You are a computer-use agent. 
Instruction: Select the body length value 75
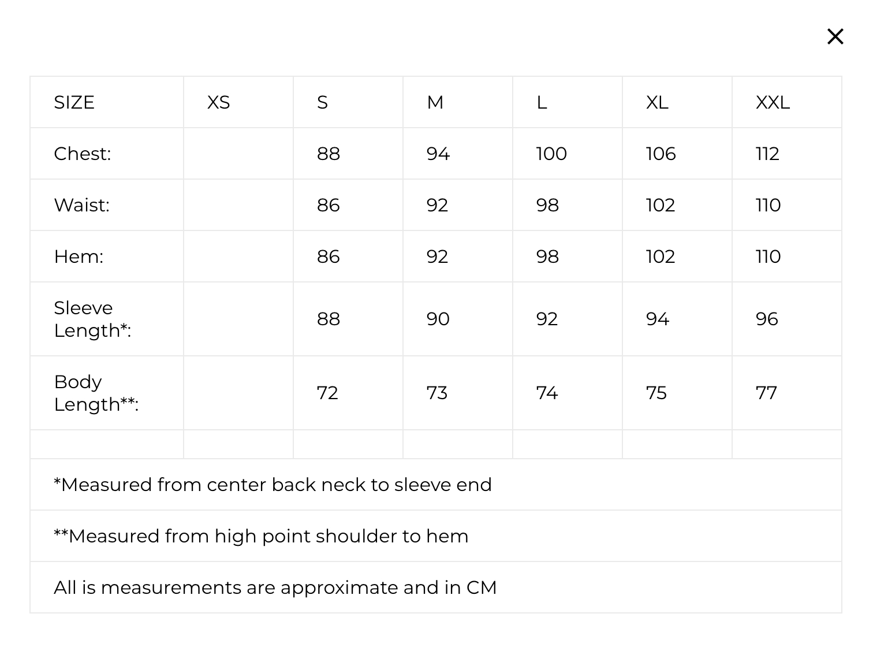(656, 393)
